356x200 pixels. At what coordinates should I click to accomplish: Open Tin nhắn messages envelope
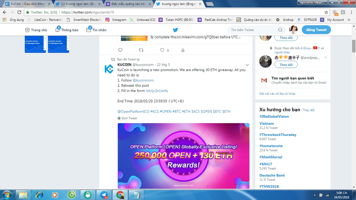96,30
